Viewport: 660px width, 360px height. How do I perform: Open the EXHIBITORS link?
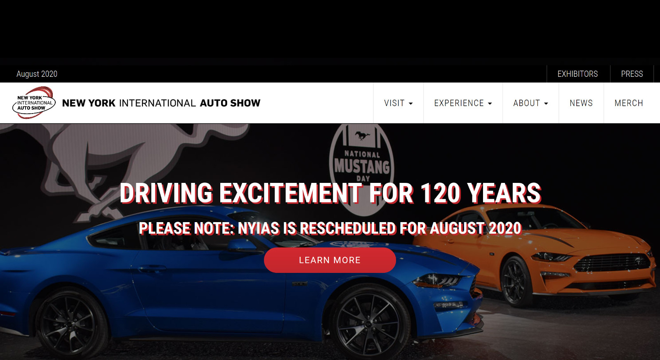577,74
